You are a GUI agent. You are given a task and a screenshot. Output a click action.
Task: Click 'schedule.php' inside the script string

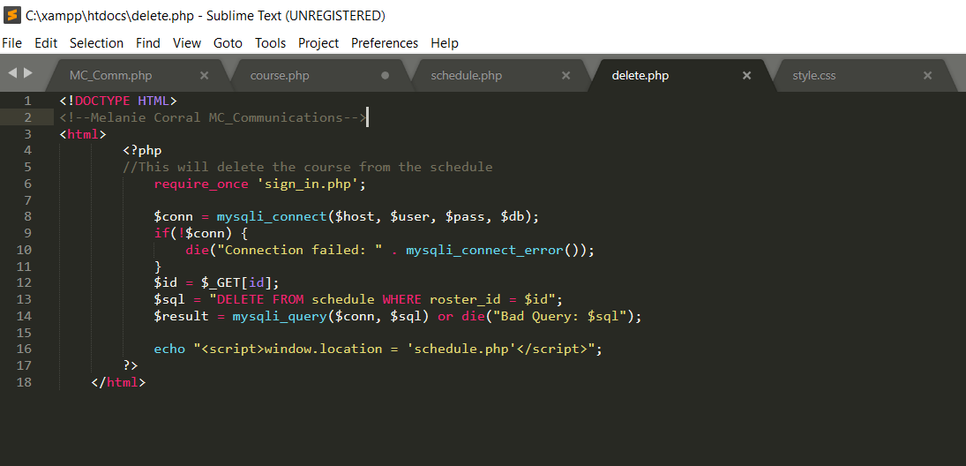coord(461,349)
